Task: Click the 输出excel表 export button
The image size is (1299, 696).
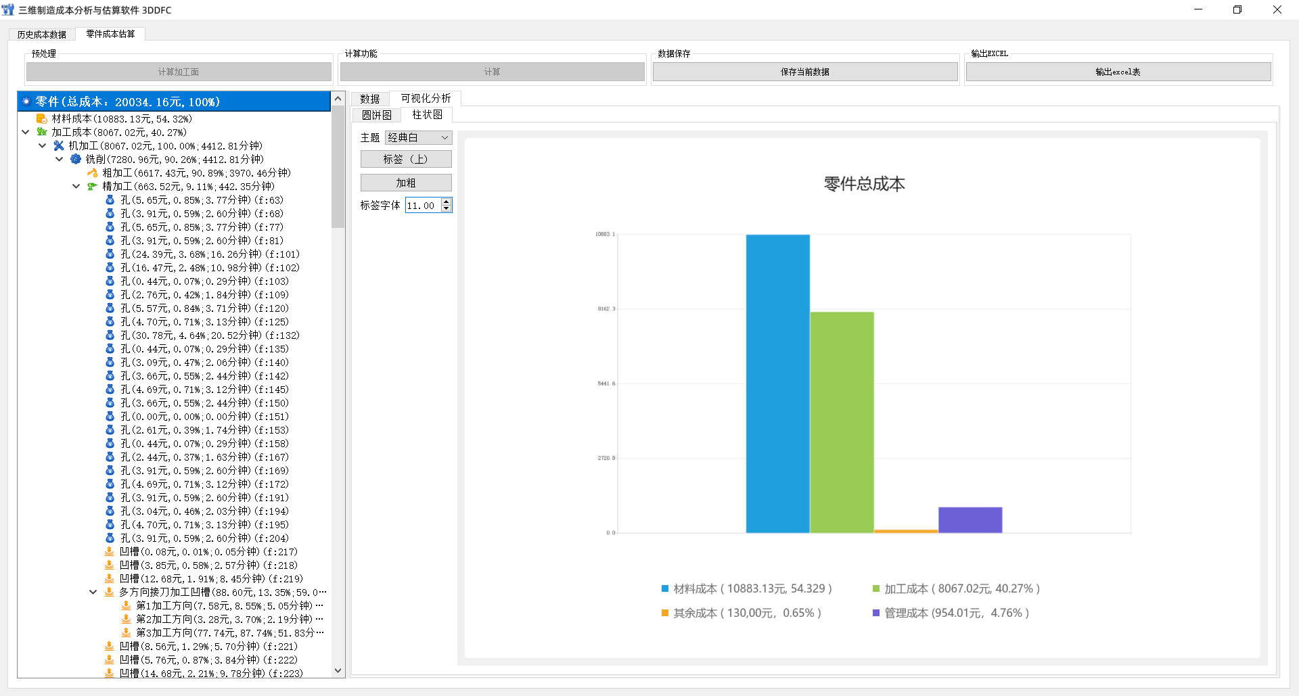Action: pos(1118,72)
